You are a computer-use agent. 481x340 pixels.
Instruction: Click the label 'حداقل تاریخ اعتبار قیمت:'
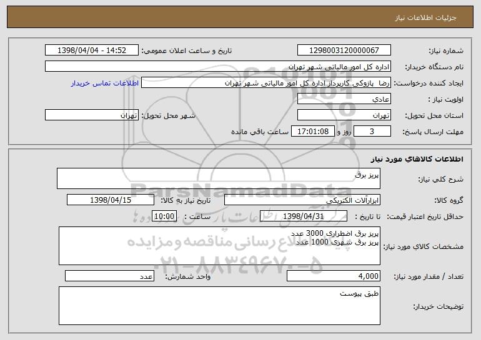pyautogui.click(x=425, y=217)
